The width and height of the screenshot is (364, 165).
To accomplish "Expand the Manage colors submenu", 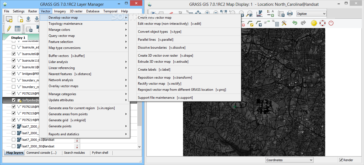I will (x=84, y=30).
